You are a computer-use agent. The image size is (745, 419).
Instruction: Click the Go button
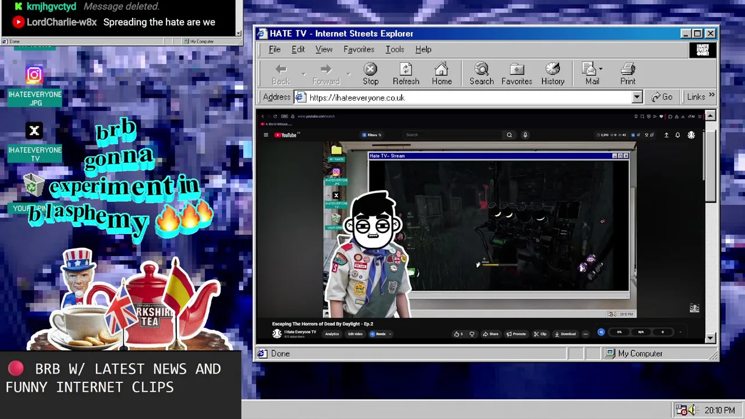pos(662,97)
